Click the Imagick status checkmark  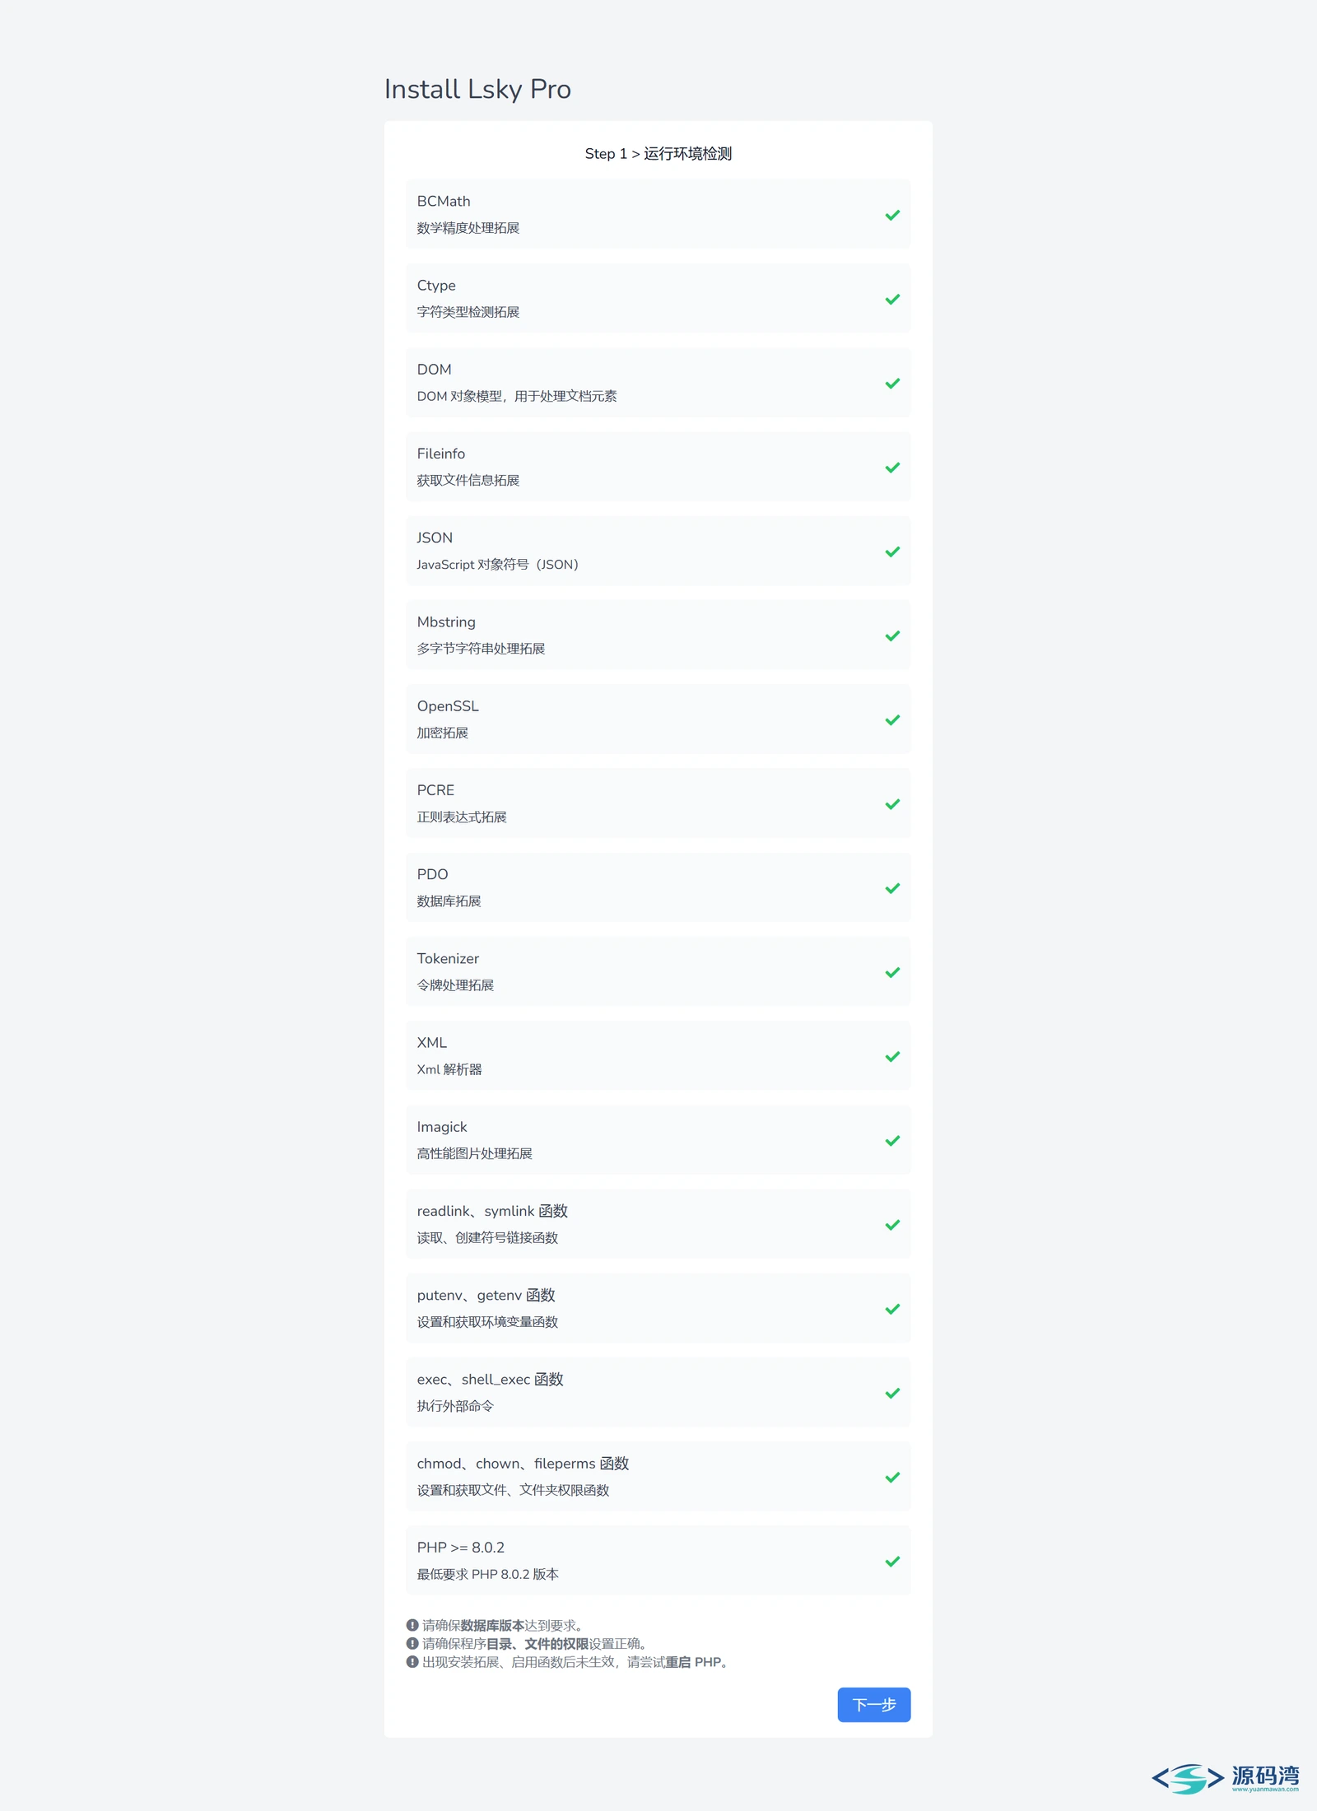(x=892, y=1140)
